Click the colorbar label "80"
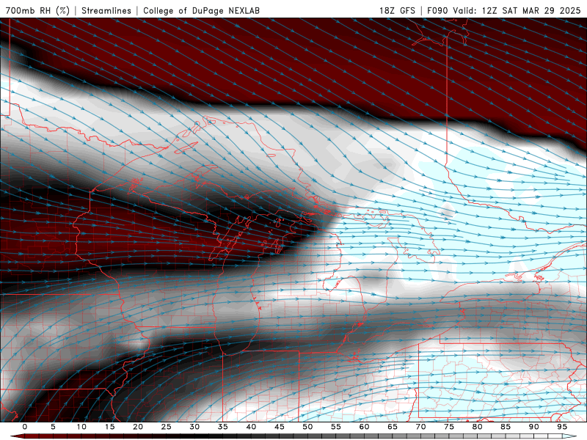The width and height of the screenshot is (587, 440). 477,427
